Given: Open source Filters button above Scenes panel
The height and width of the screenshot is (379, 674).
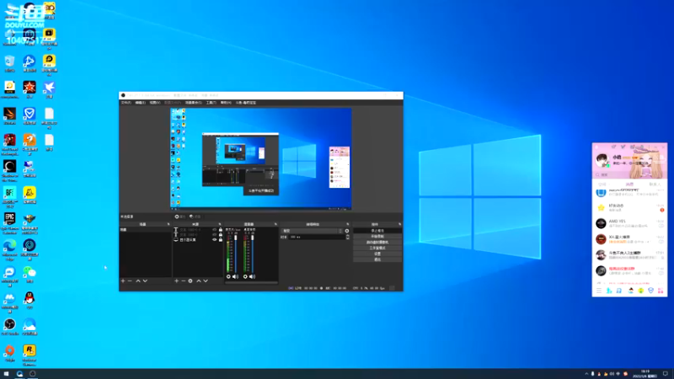Looking at the screenshot, I should 195,216.
